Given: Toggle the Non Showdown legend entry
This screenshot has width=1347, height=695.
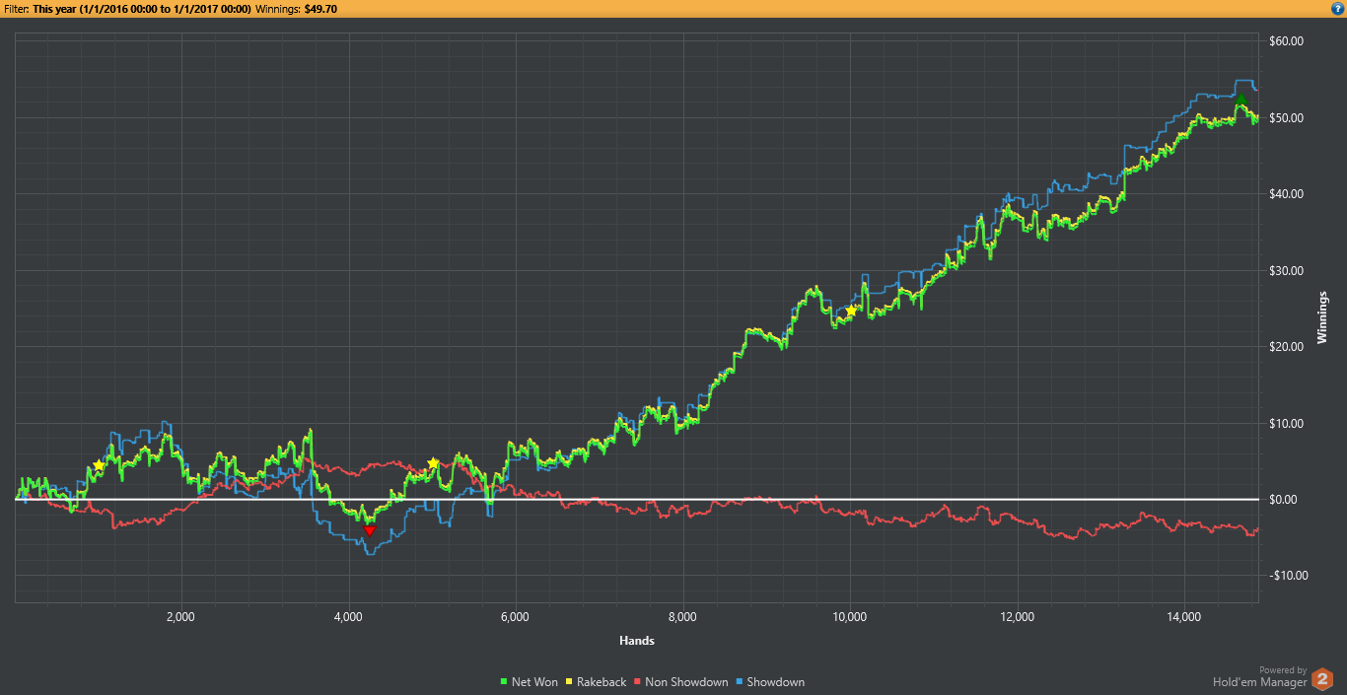Looking at the screenshot, I should click(681, 682).
